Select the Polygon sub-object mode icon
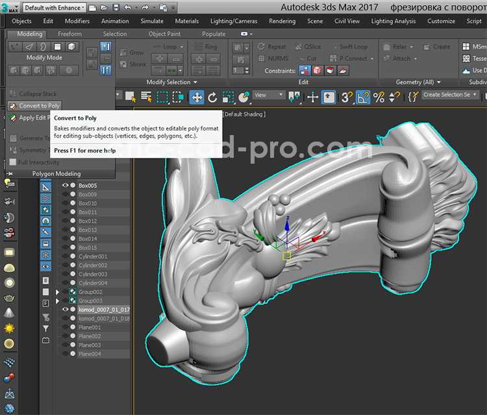Image resolution: width=487 pixels, height=415 pixels. tap(57, 47)
